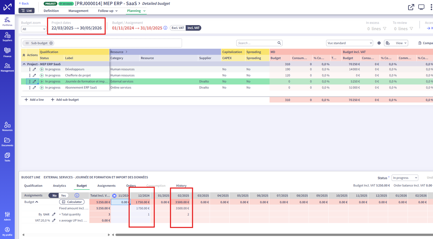Switch to the Assignments tab

click(106, 186)
